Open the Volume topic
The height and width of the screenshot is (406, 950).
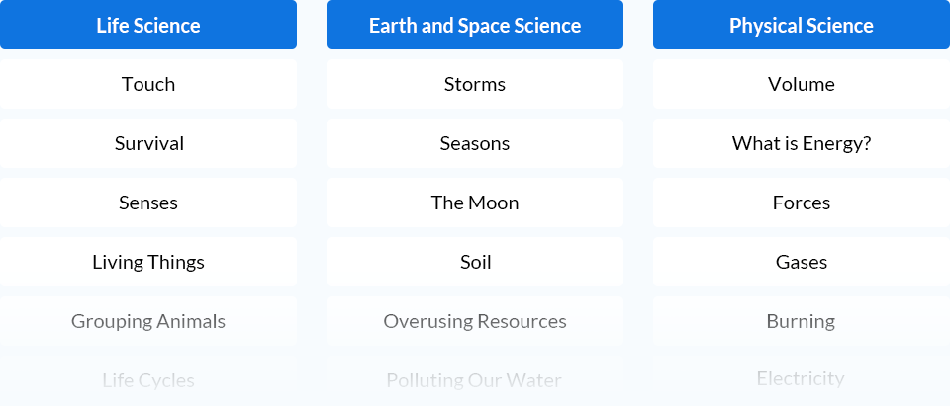click(x=802, y=84)
